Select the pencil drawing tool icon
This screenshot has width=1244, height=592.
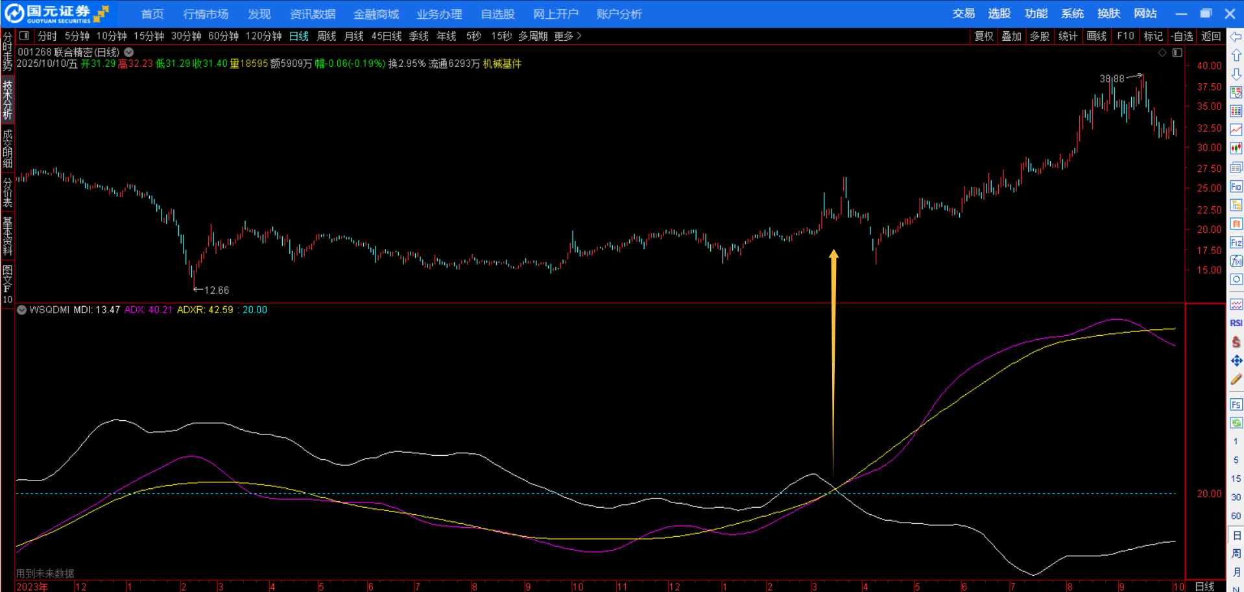click(1236, 379)
